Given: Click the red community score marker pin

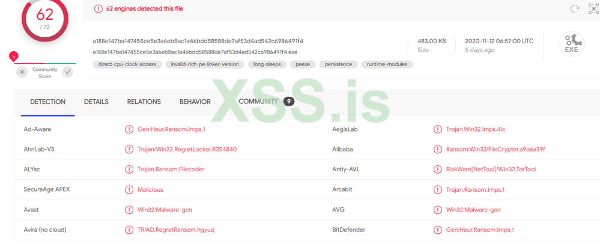Looking at the screenshot, I should point(14,56).
